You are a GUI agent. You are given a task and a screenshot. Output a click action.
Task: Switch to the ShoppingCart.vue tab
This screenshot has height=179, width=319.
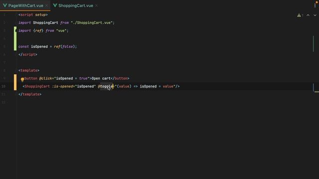coord(76,5)
